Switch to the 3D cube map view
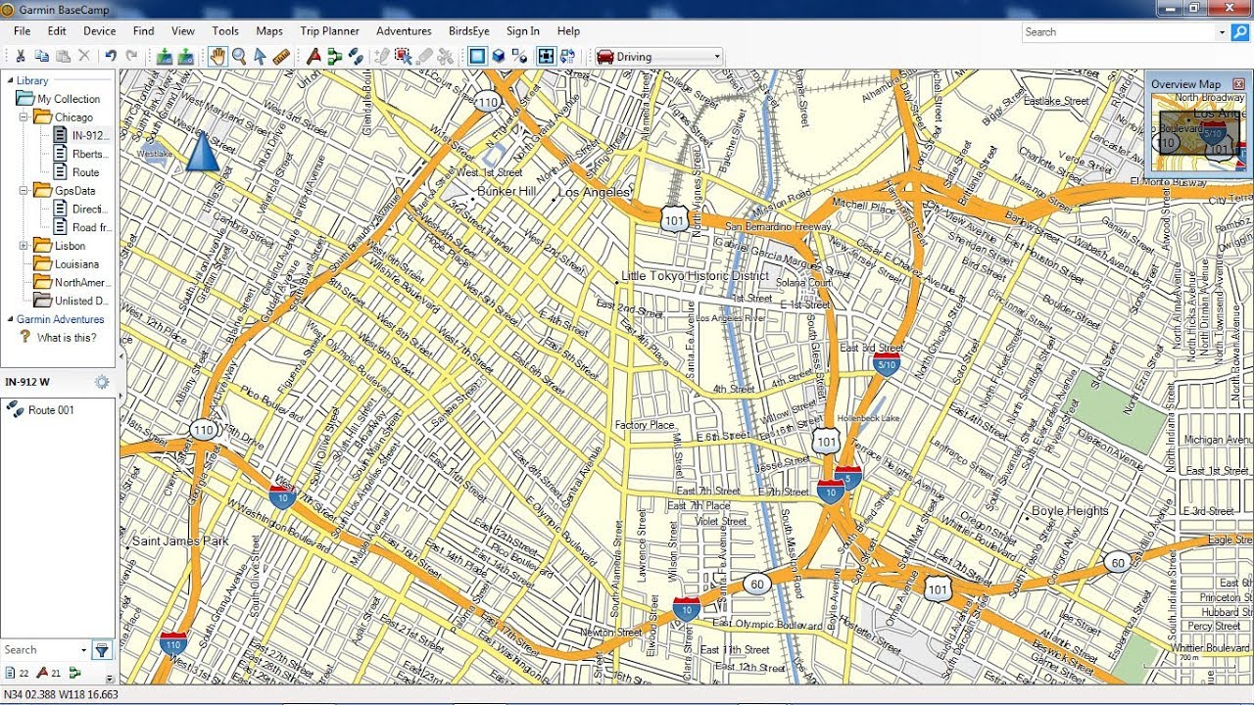This screenshot has height=705, width=1254. pyautogui.click(x=499, y=57)
